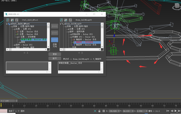Screen dimensions: 181x114
Task: Click the left panel binoculars find icon
Action: [12, 20]
